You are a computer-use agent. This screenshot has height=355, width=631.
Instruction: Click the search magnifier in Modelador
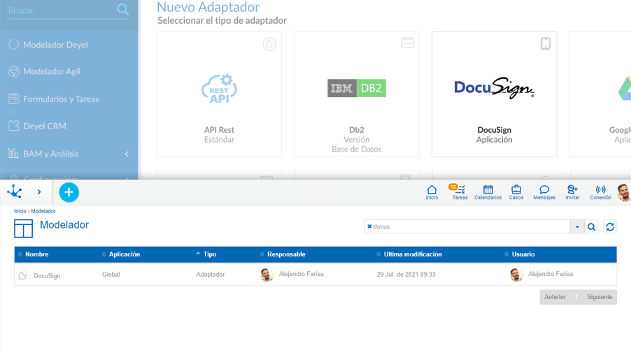[x=591, y=226]
